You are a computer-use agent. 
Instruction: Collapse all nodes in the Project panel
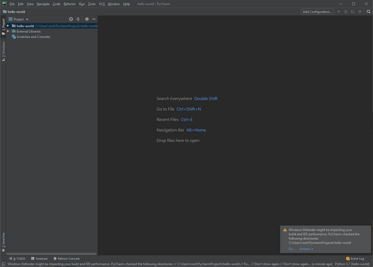pos(78,19)
